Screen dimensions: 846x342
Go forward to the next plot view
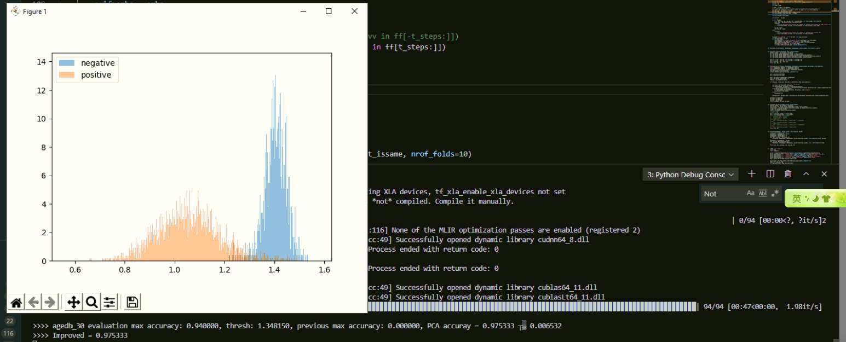(x=50, y=302)
